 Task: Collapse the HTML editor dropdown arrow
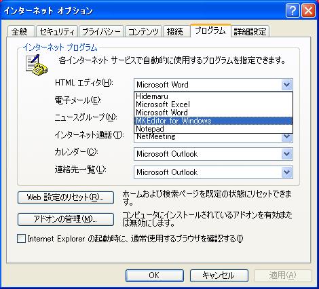[x=286, y=85]
